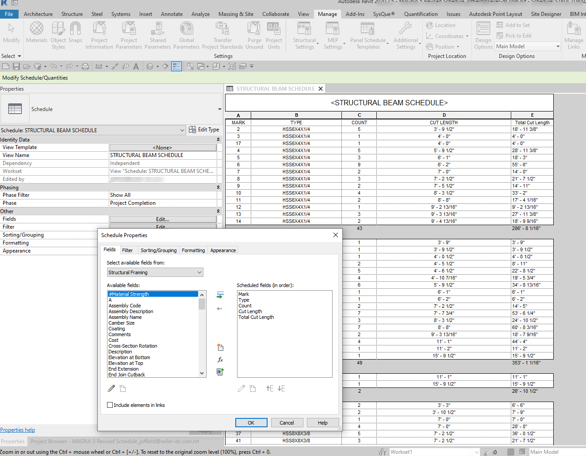The image size is (586, 456).
Task: Open Project Units settings
Action: coord(274,35)
